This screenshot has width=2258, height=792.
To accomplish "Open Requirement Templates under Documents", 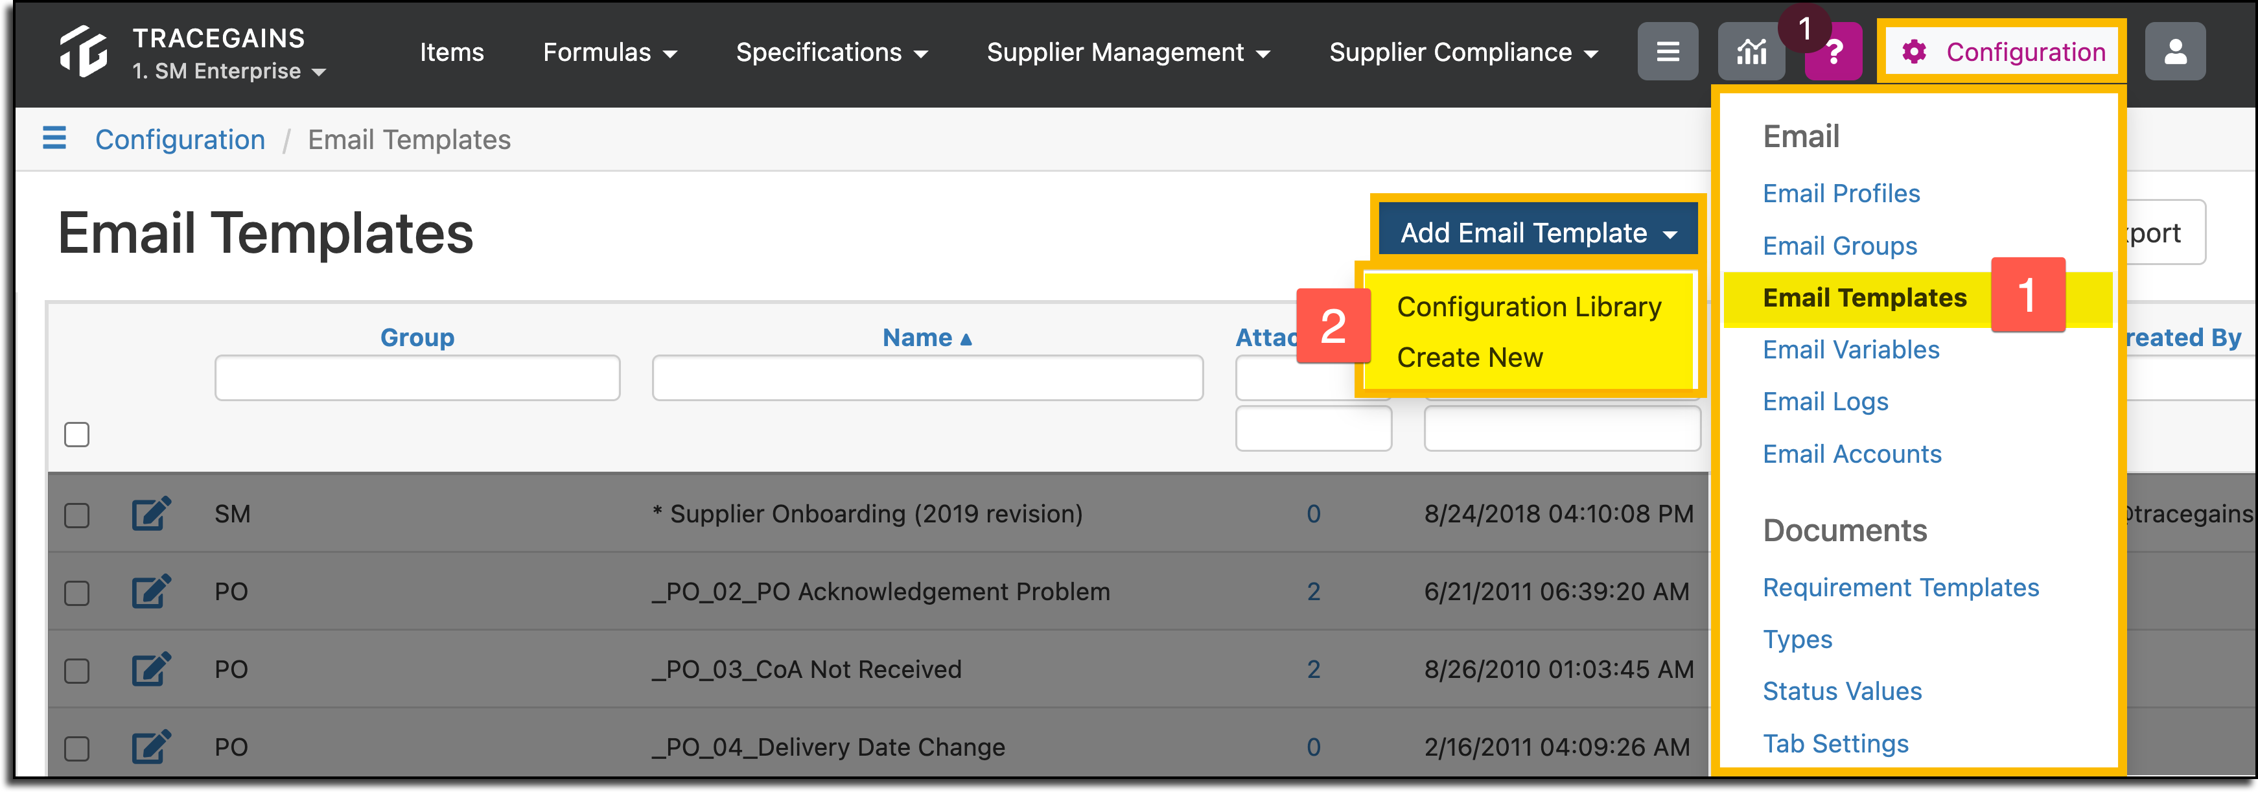I will pos(1900,587).
